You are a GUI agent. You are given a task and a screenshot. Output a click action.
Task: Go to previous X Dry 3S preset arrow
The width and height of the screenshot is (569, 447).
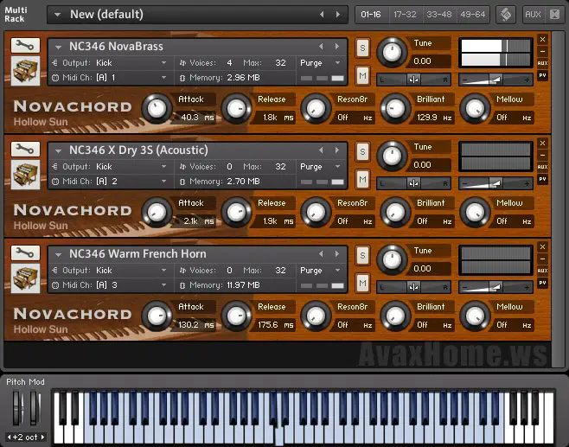coord(321,150)
